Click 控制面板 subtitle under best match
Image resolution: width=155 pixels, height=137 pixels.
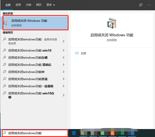point(17,26)
